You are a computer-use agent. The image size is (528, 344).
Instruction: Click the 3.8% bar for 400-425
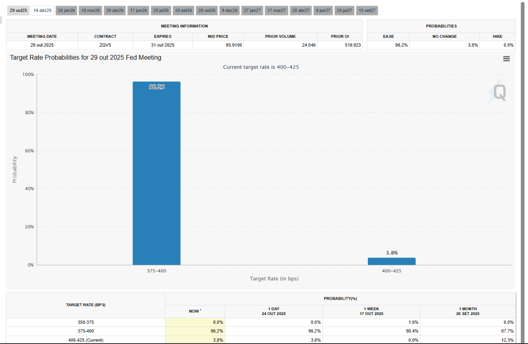pyautogui.click(x=391, y=261)
